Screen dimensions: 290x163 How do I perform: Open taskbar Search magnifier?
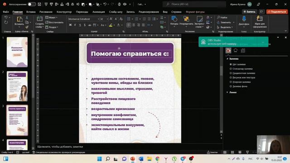point(108,159)
